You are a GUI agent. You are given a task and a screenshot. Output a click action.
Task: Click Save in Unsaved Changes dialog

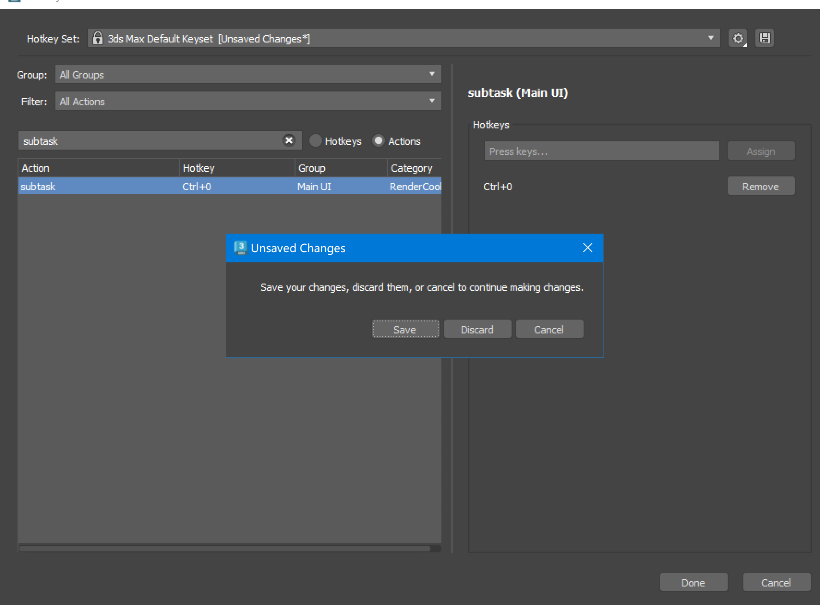[x=405, y=329]
